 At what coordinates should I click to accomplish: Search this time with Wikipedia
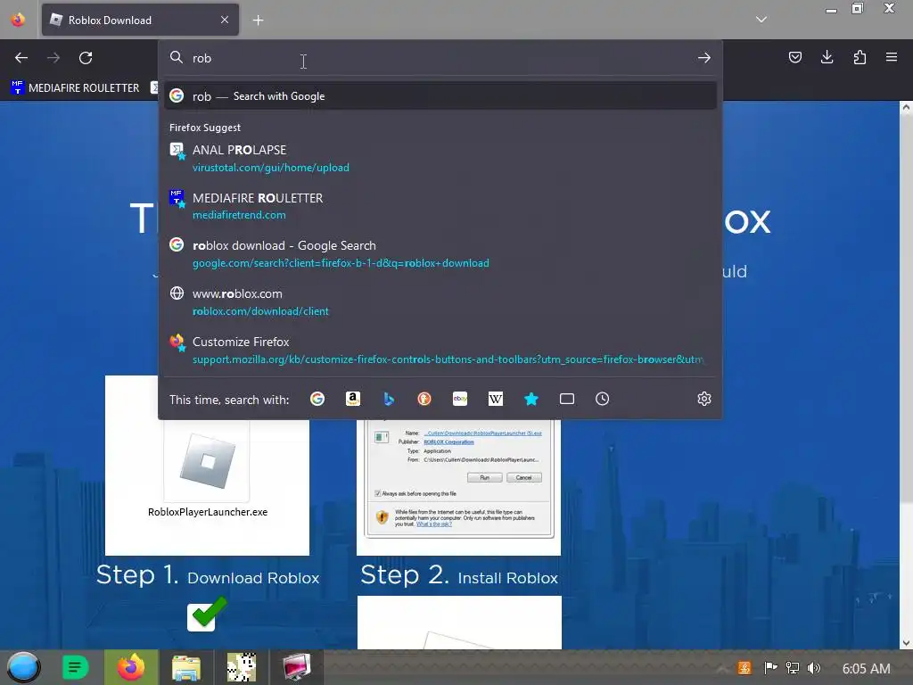pos(496,399)
